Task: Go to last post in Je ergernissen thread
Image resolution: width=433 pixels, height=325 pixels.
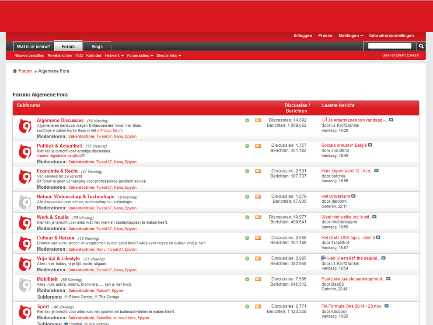Action: click(391, 120)
